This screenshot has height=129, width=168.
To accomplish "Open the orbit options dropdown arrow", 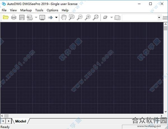I will [111, 17].
